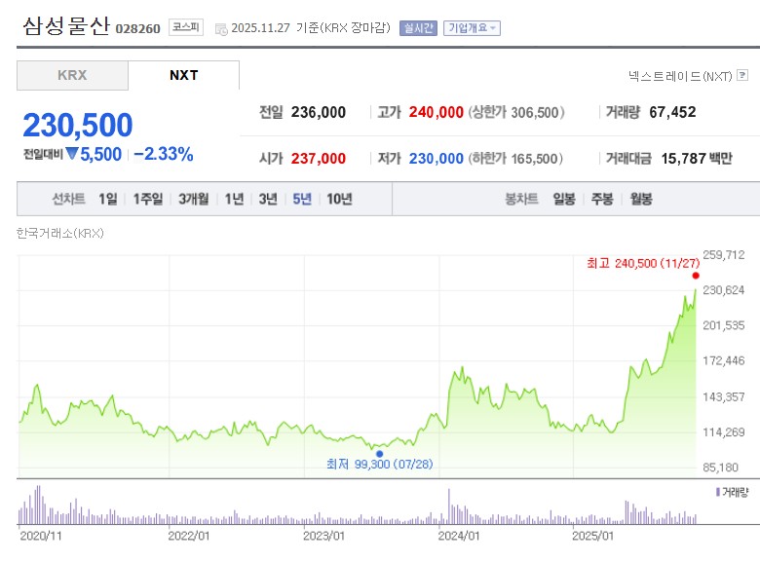
Task: Click the 거래대금 value 15,787 백만
Action: [x=697, y=159]
